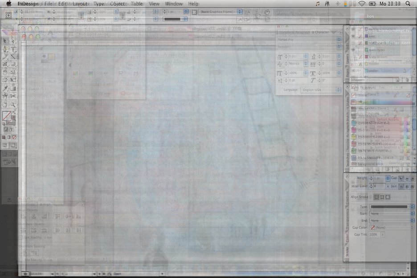Open the Help menu
This screenshot has height=278, width=417.
[x=193, y=4]
